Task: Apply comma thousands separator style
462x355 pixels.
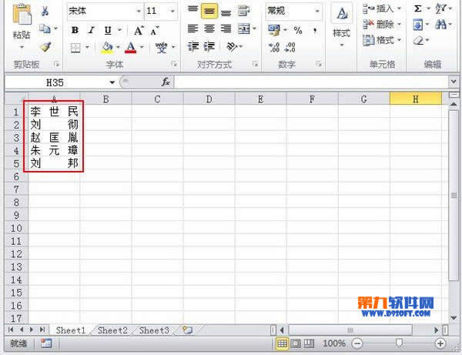Action: (x=315, y=30)
